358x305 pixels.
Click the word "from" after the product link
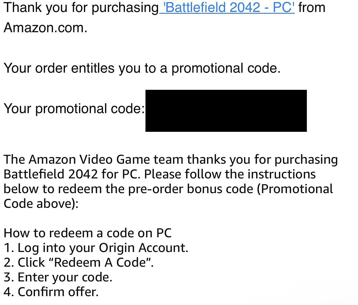[x=312, y=7]
